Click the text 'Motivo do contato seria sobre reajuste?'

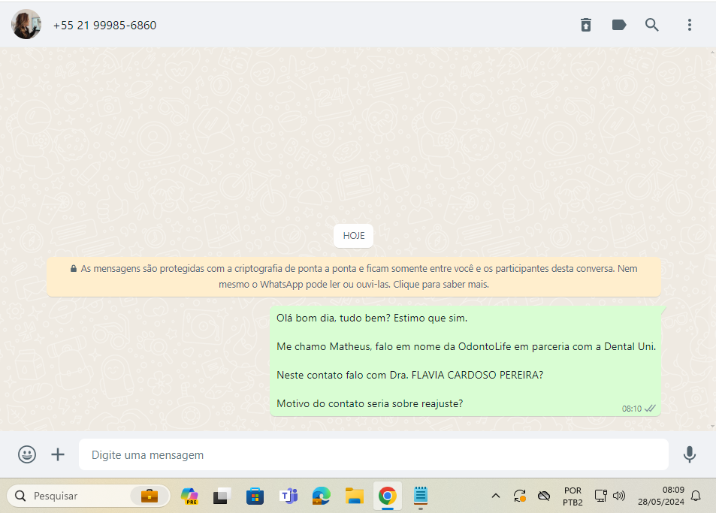[370, 403]
